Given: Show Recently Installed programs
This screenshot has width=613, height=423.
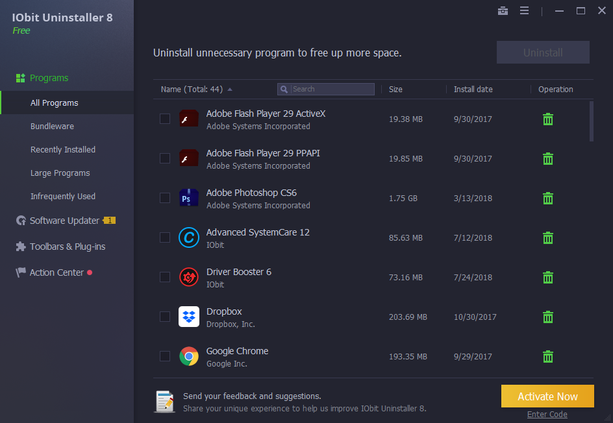Looking at the screenshot, I should point(63,150).
